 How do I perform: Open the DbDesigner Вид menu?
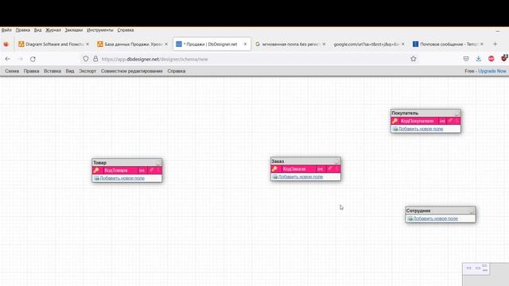click(70, 71)
